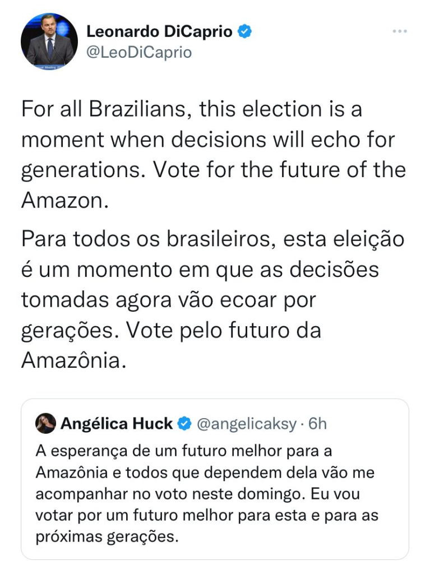
Task: Click the line starting "For all Brazilians"
Action: pos(192,109)
